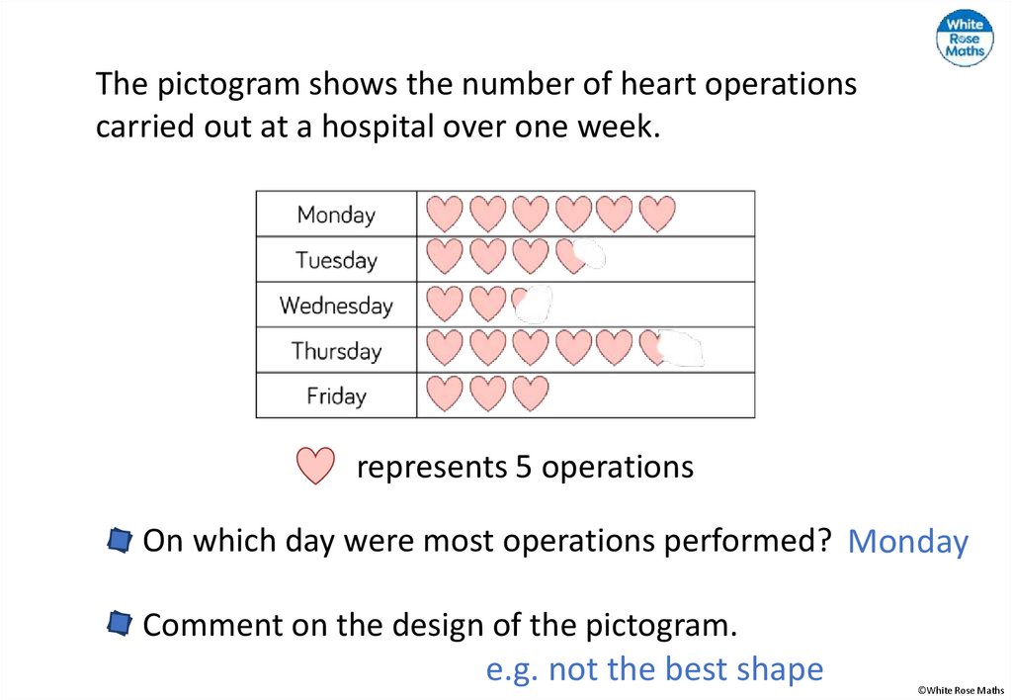This screenshot has width=1012, height=700.
Task: Select the last heart in the Friday row
Action: (531, 394)
